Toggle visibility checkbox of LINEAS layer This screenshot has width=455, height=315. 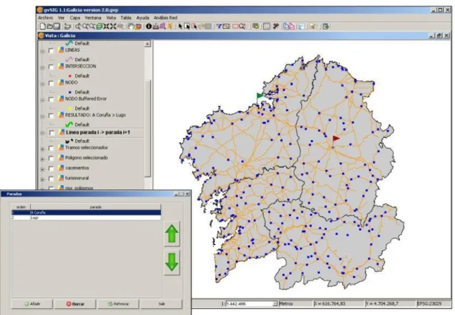[51, 51]
